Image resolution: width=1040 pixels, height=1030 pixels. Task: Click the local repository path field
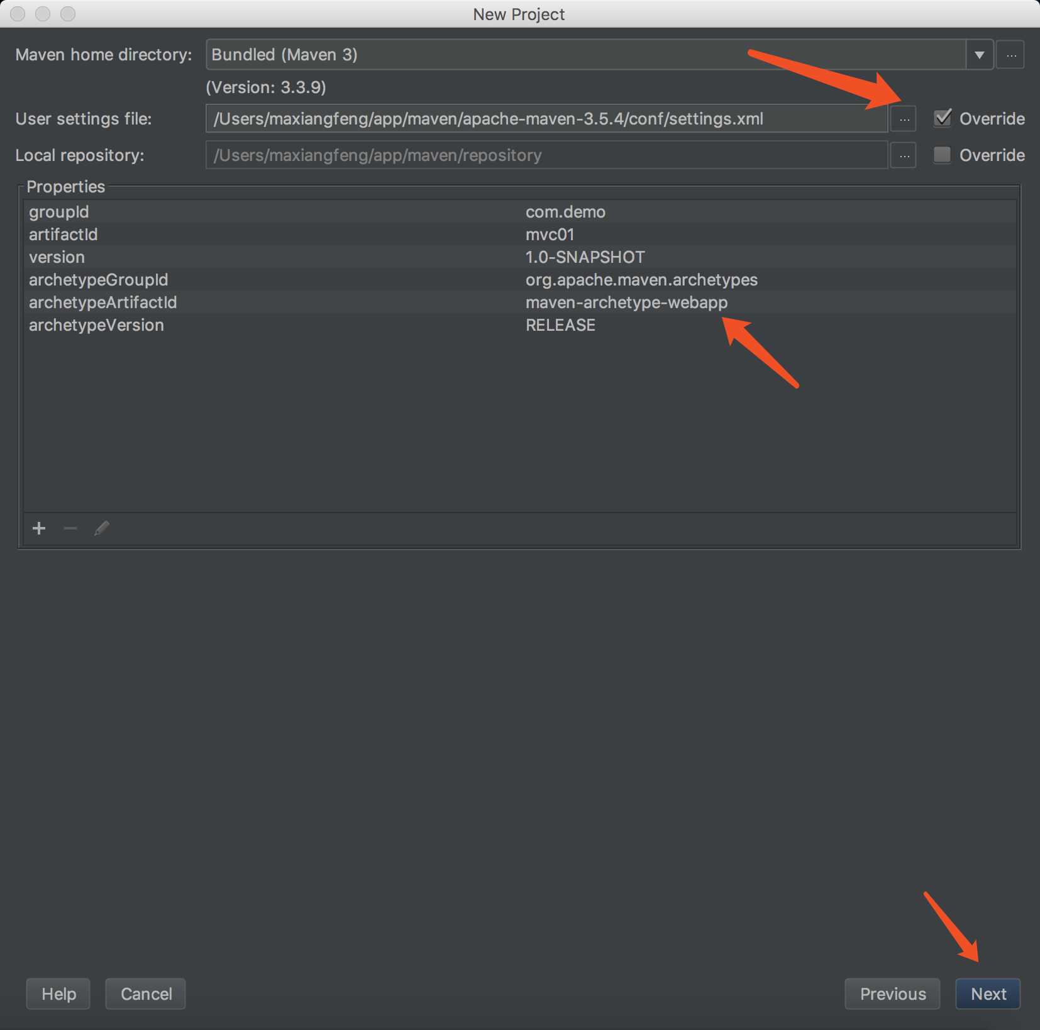pos(546,155)
